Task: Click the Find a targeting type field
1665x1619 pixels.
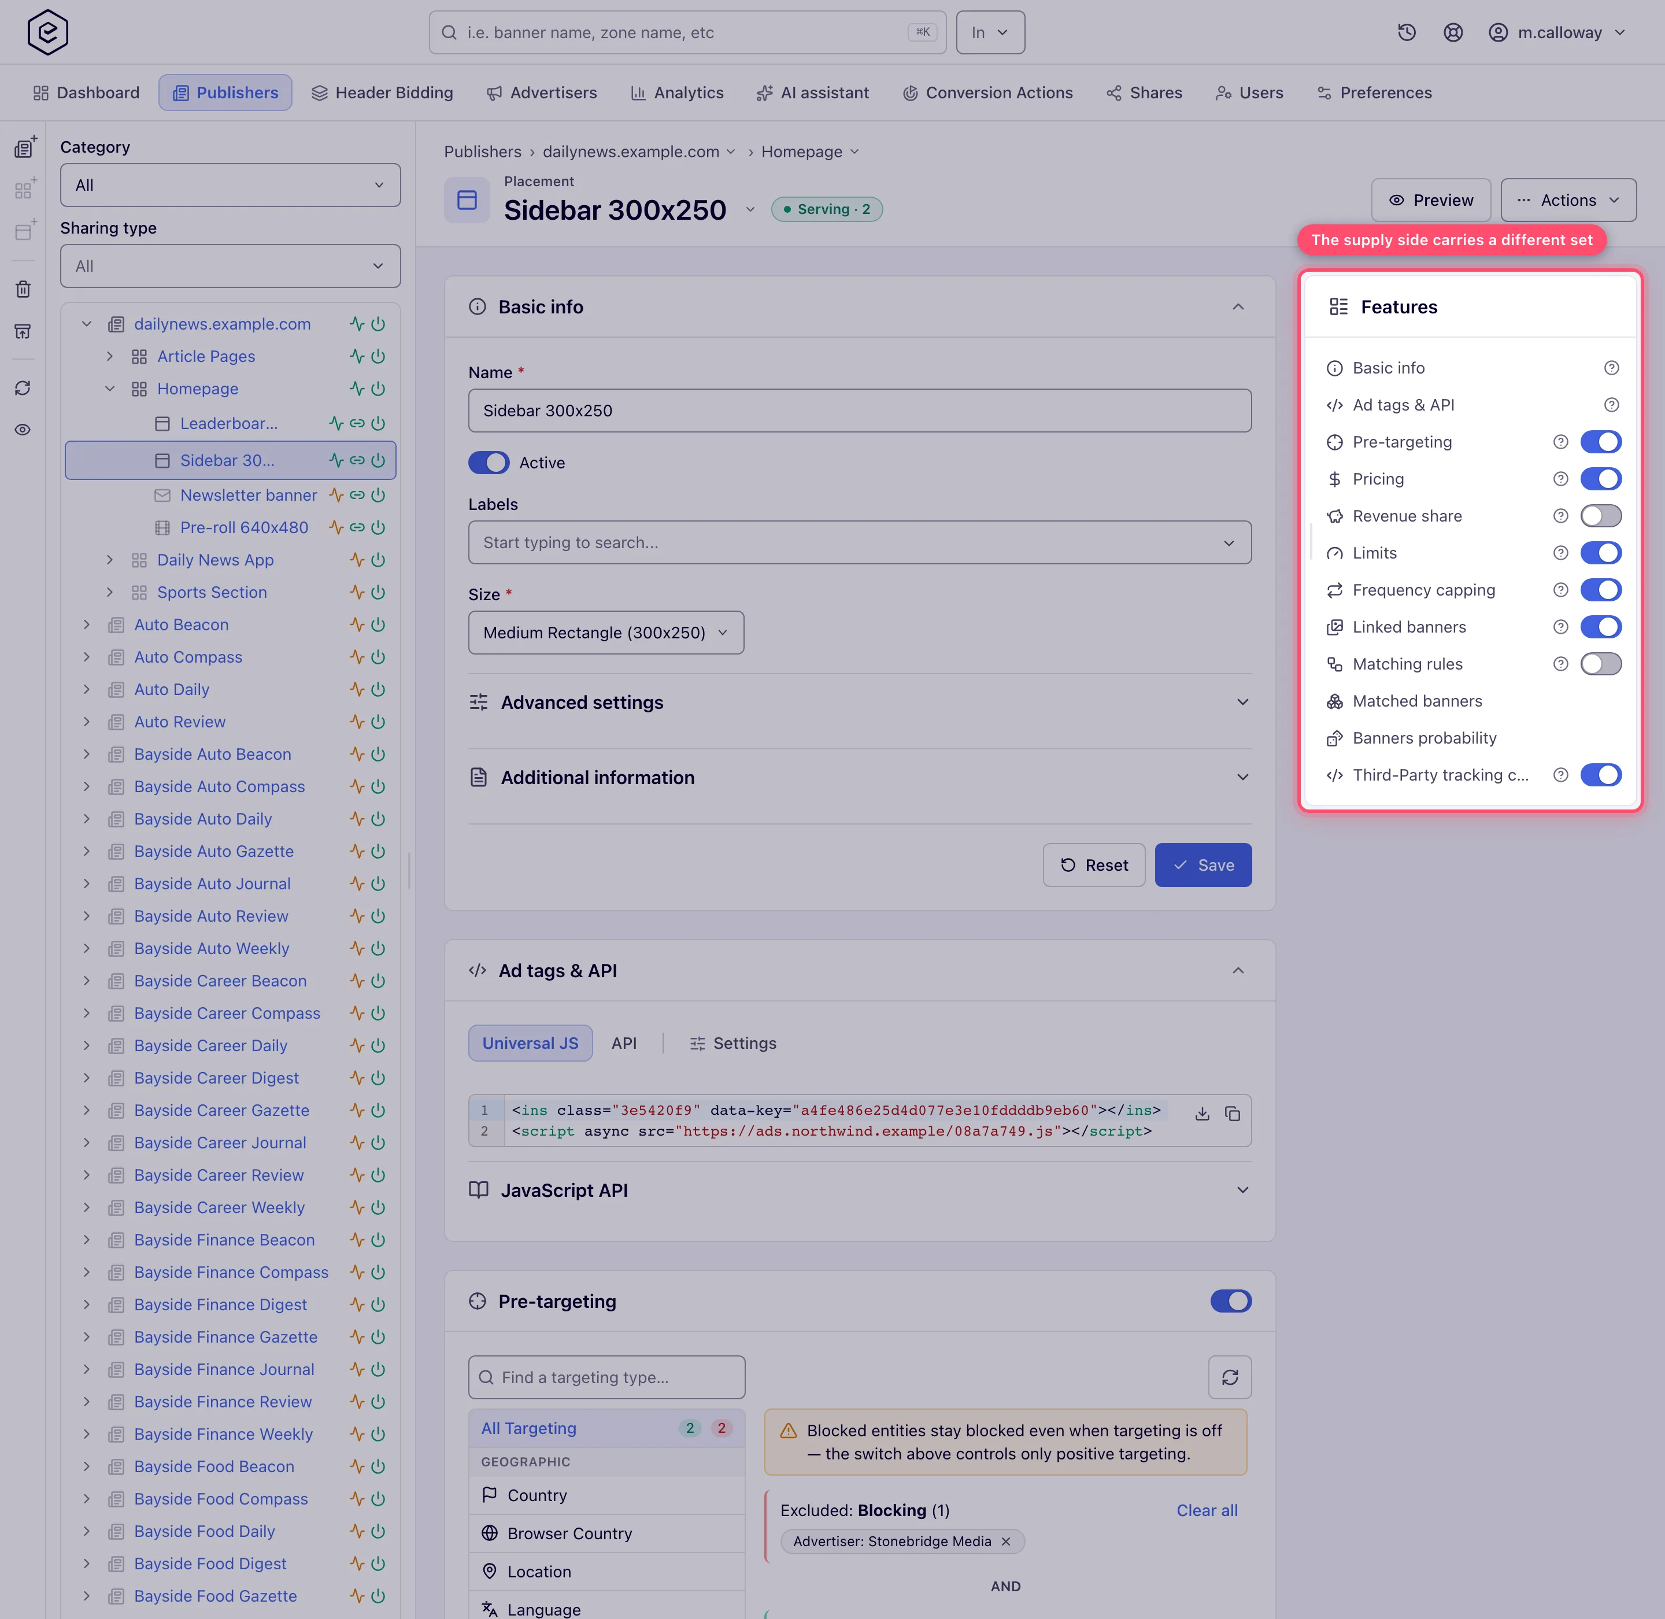Action: [606, 1377]
